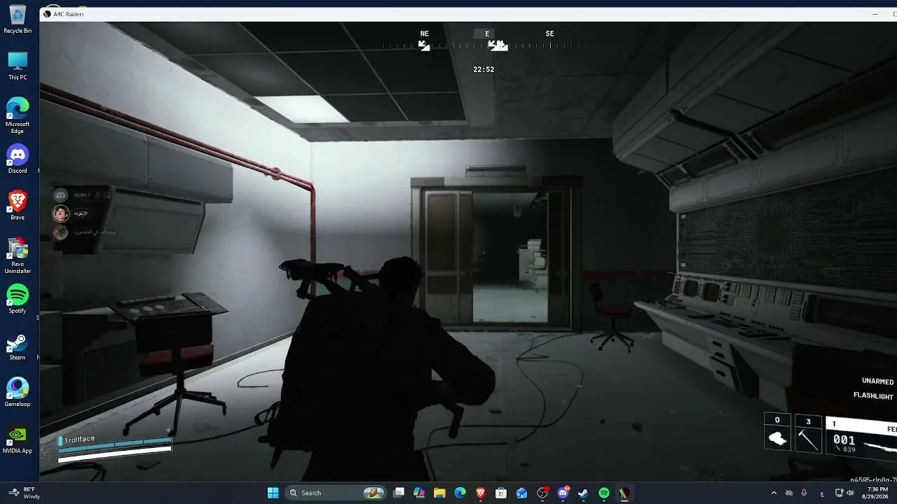Open the network tray icon
Image resolution: width=897 pixels, height=504 pixels.
coord(839,493)
